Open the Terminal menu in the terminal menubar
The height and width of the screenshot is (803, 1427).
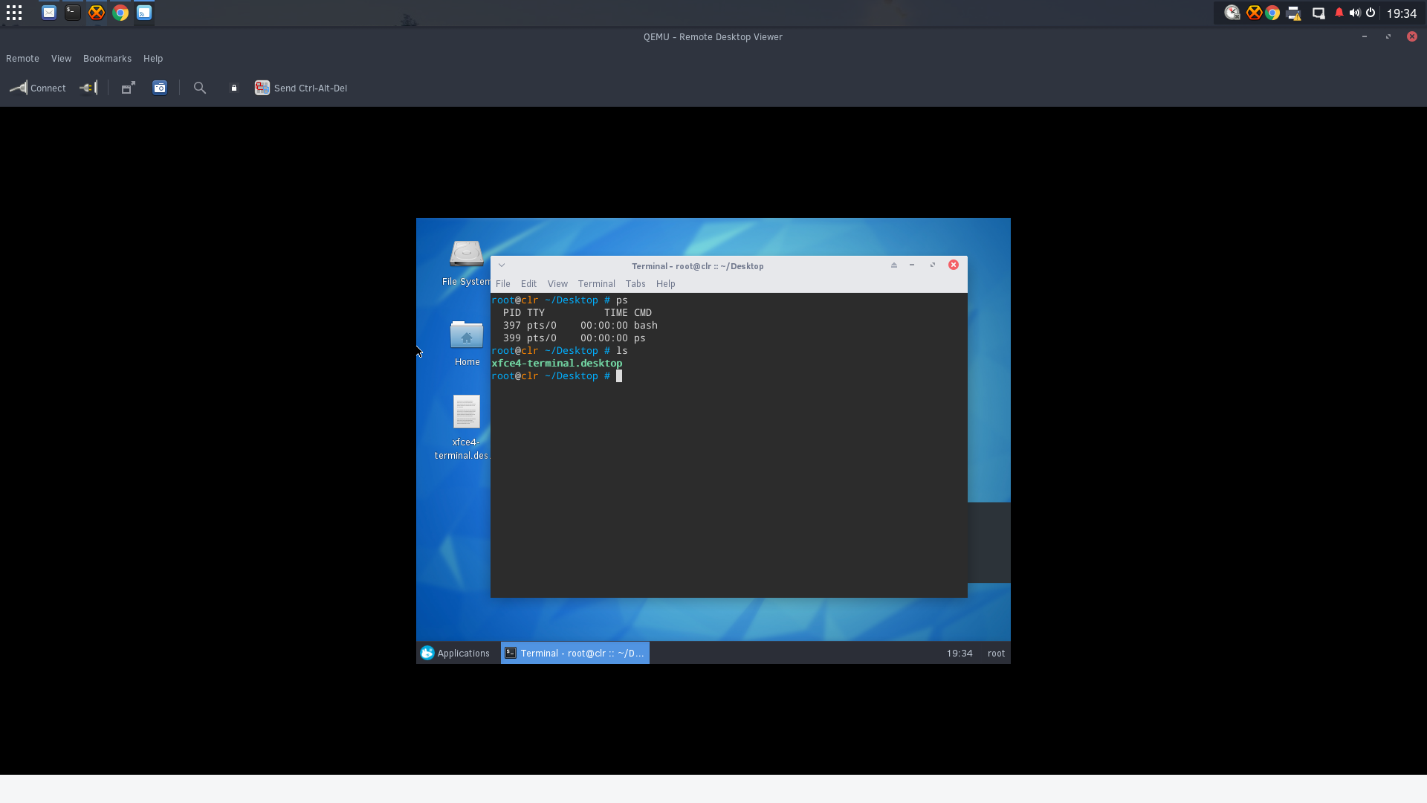(x=597, y=284)
